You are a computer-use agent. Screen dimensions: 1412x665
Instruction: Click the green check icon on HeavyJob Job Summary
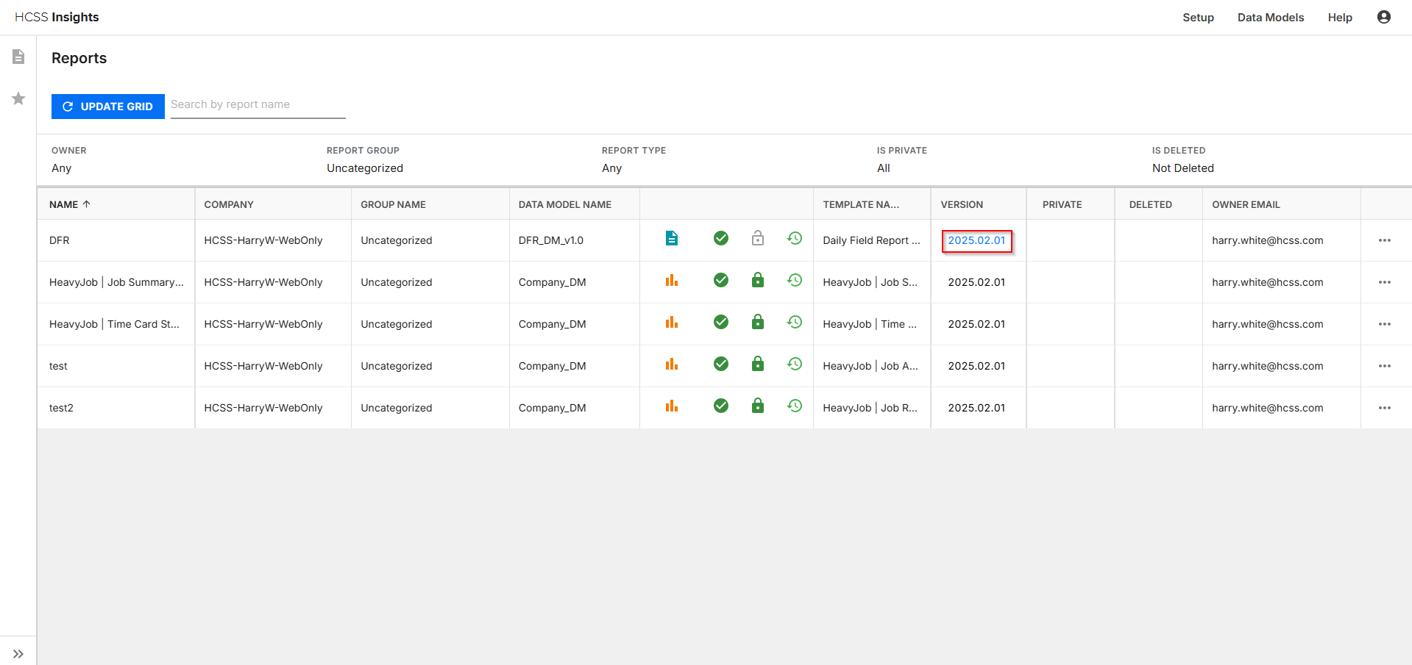[720, 280]
